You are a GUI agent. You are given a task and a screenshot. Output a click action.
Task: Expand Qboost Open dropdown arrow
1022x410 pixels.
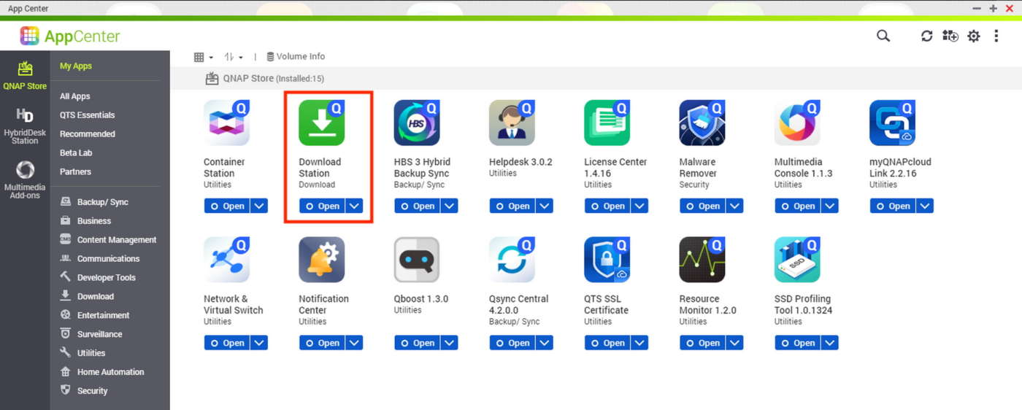(450, 343)
